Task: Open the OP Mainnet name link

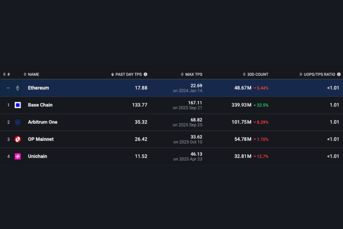Action: 41,139
